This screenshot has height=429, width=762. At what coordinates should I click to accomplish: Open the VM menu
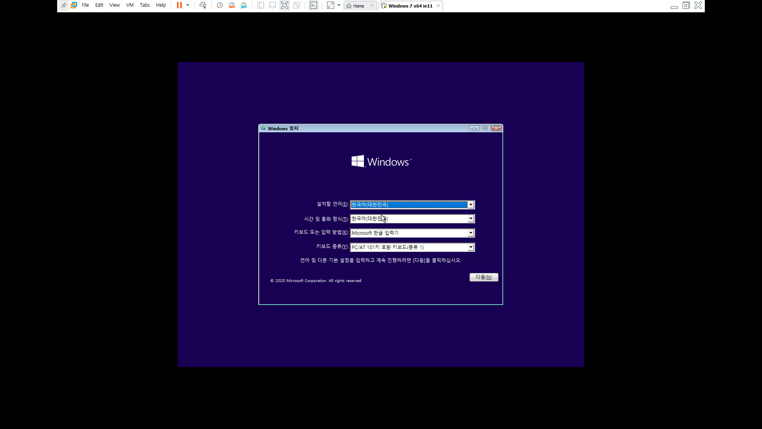(130, 6)
